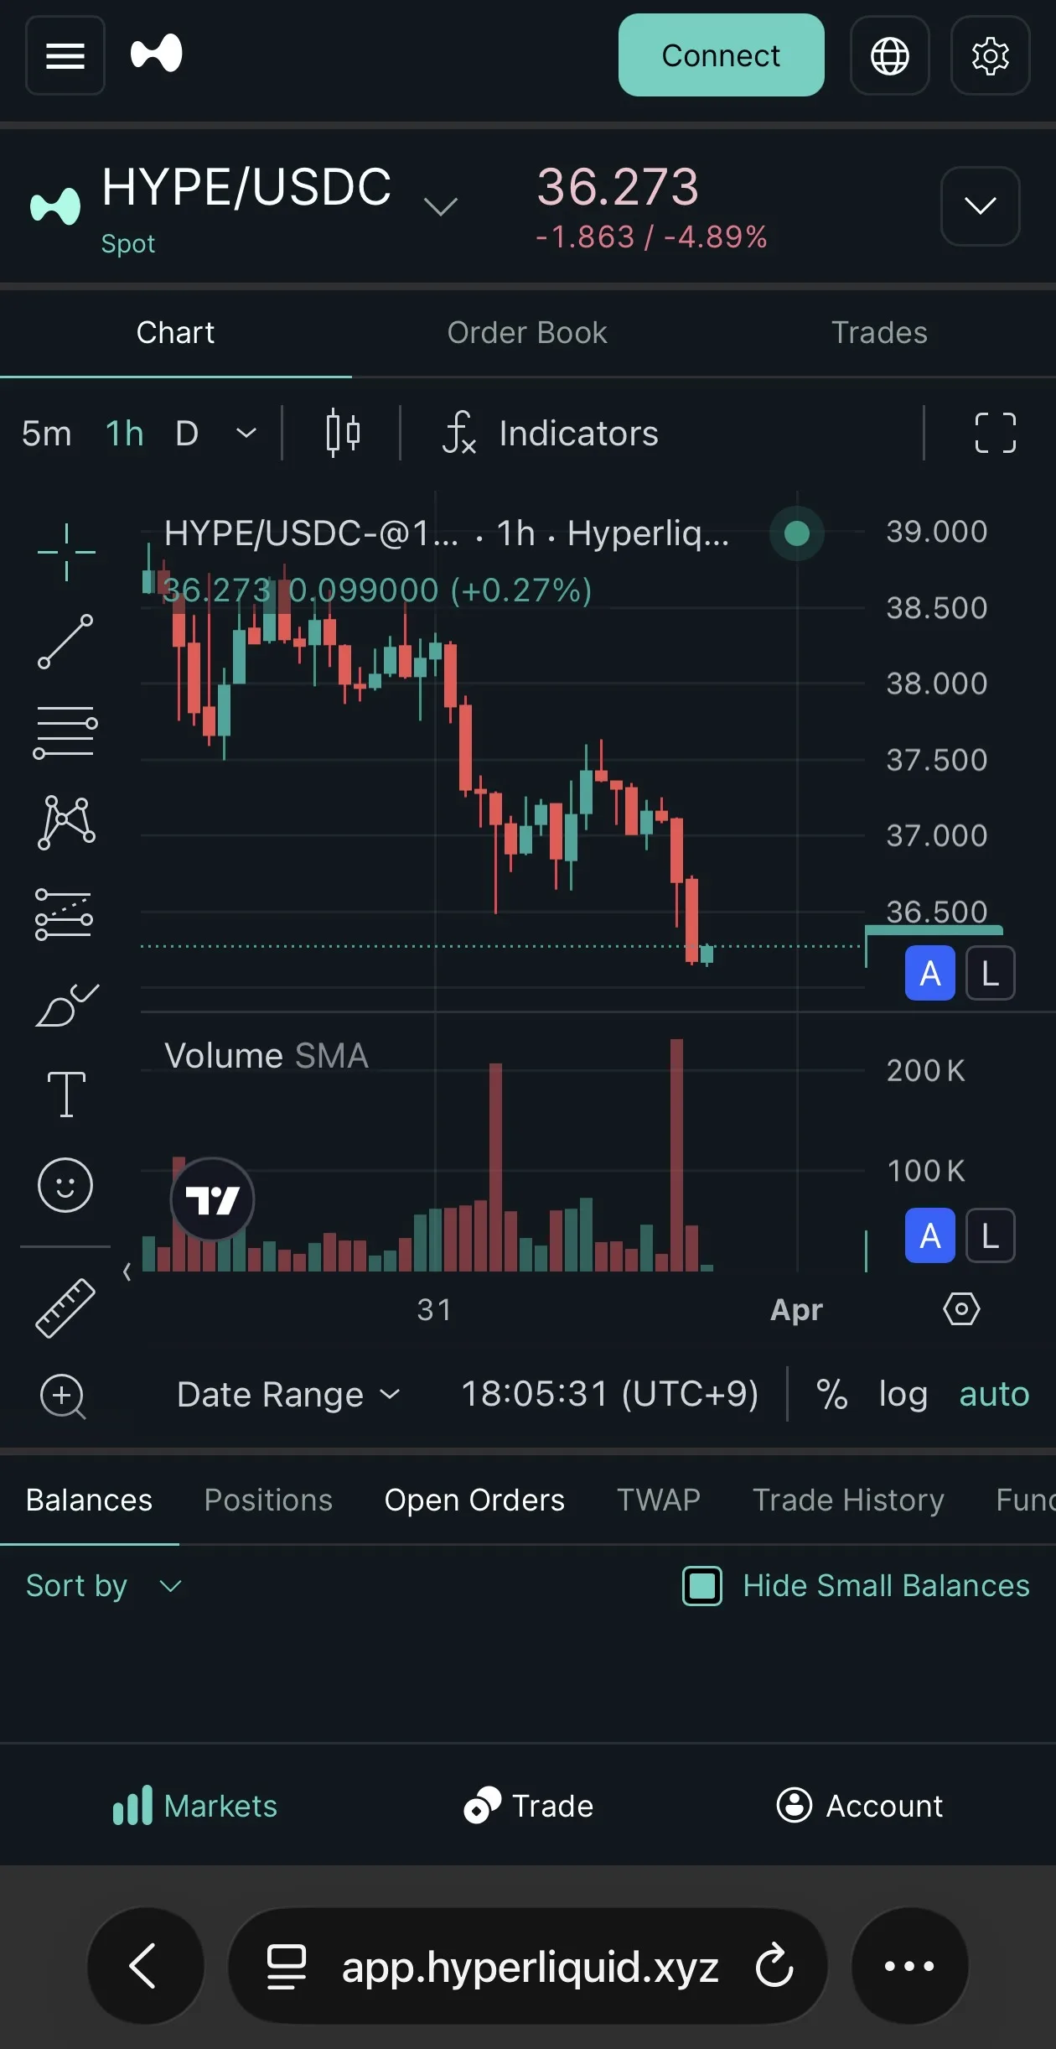Select the XABCD pattern tool
The height and width of the screenshot is (2049, 1056).
coord(66,823)
